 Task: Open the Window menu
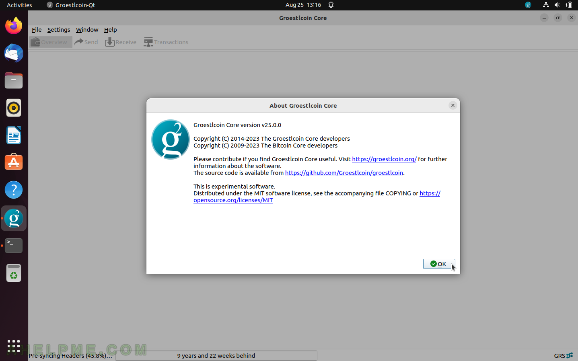pos(87,30)
